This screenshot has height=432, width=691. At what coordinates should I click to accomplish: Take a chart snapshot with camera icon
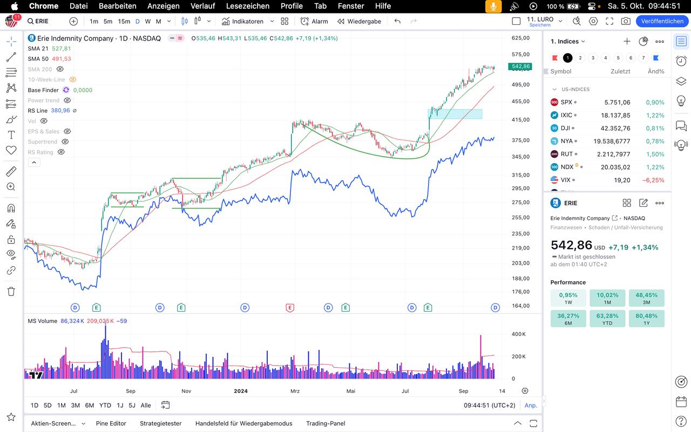(626, 21)
